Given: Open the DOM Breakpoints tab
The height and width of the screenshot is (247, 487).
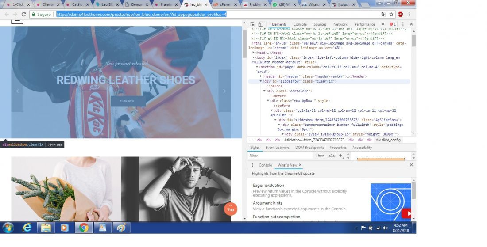Looking at the screenshot, I should (309, 148).
